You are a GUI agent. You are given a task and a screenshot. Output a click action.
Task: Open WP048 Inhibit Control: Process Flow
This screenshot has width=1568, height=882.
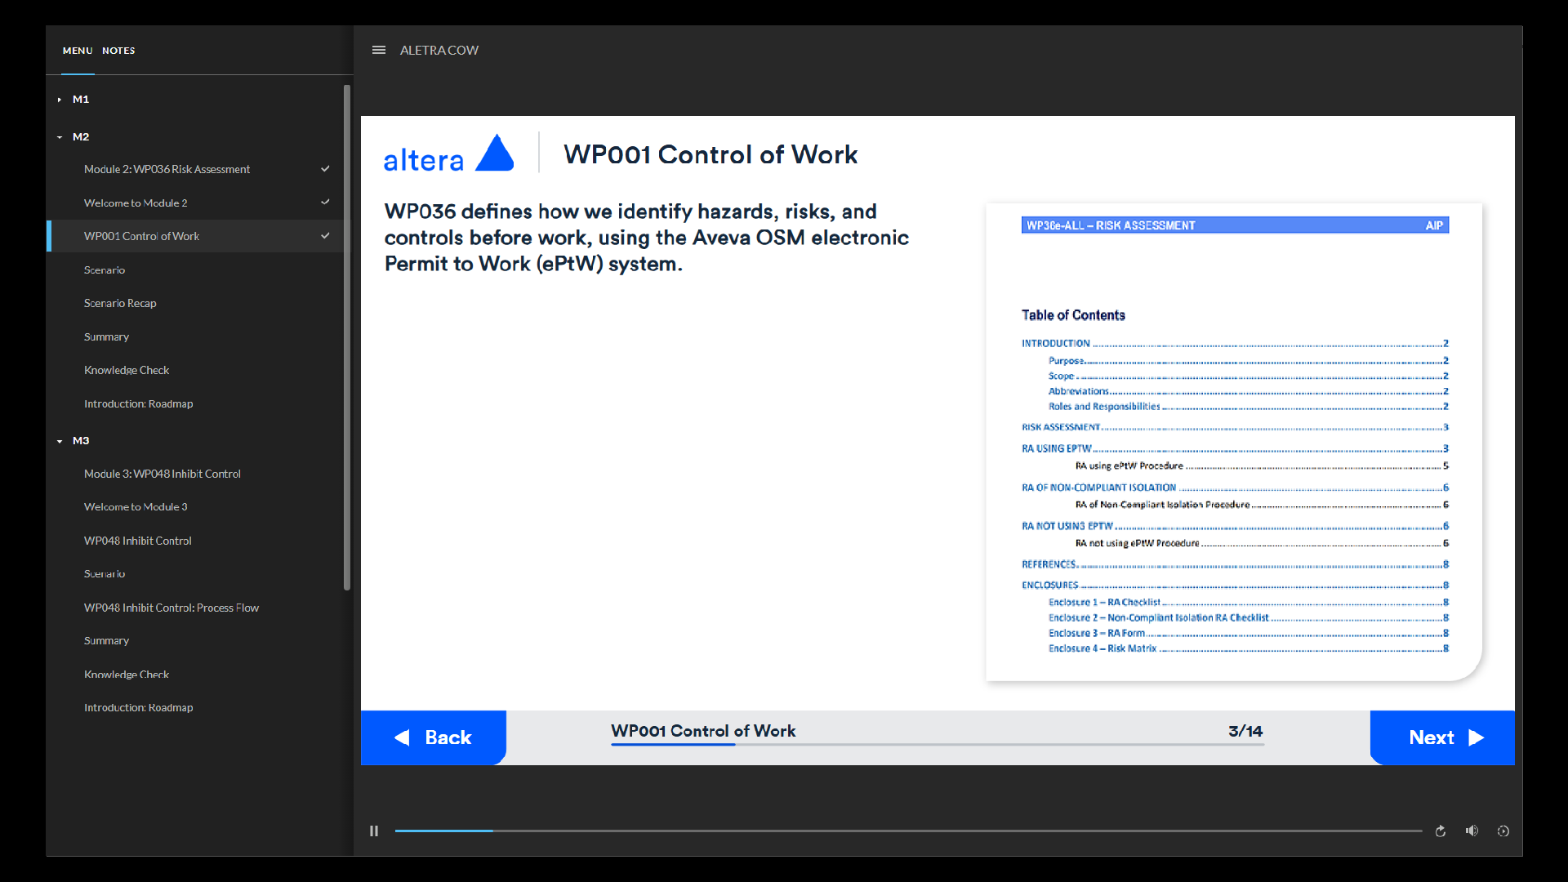click(171, 608)
